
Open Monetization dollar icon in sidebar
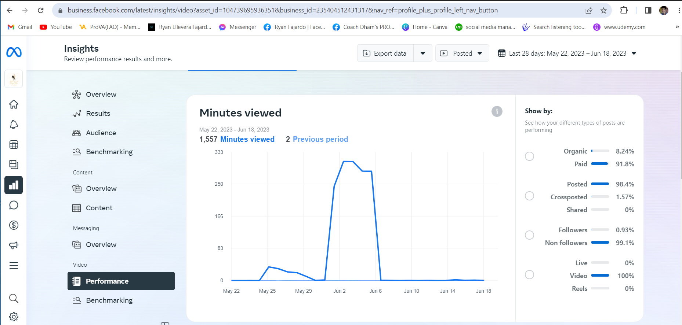[14, 225]
